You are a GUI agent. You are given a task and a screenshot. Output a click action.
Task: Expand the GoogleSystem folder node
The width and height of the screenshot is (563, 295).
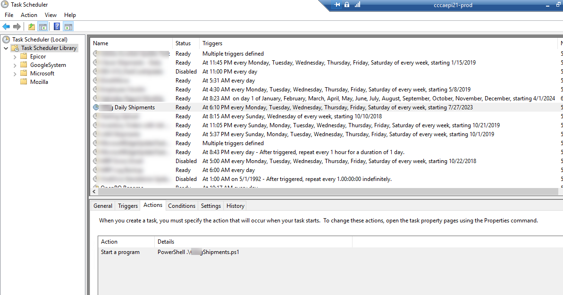point(15,65)
